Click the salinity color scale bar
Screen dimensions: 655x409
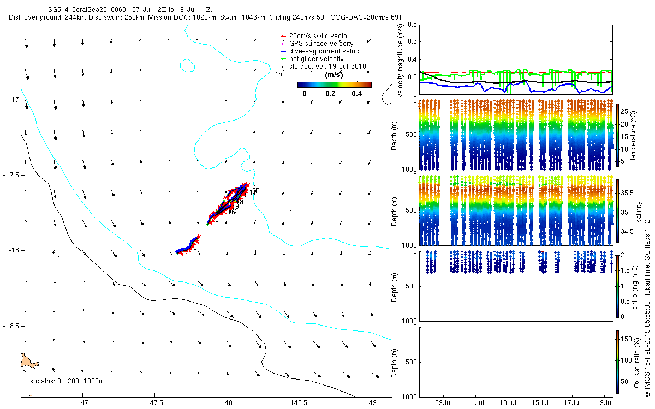tap(617, 211)
